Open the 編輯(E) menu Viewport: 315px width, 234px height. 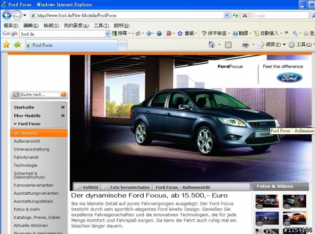[31, 26]
